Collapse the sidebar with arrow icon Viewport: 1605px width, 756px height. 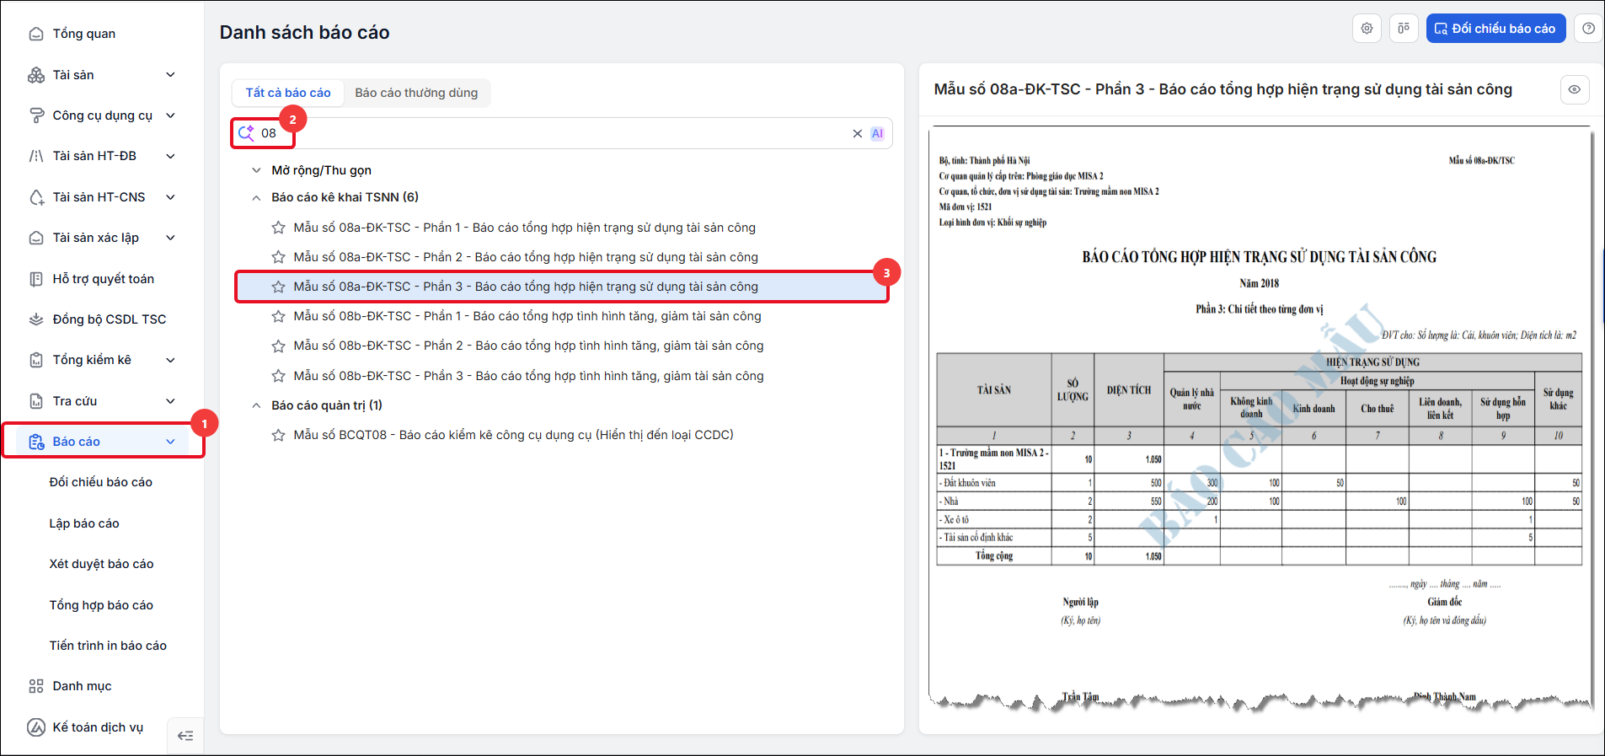[x=185, y=736]
